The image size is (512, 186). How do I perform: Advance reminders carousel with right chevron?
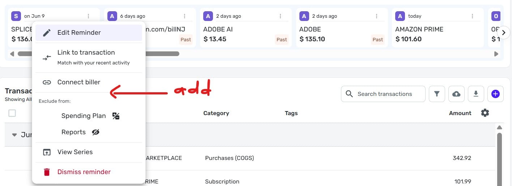[503, 32]
